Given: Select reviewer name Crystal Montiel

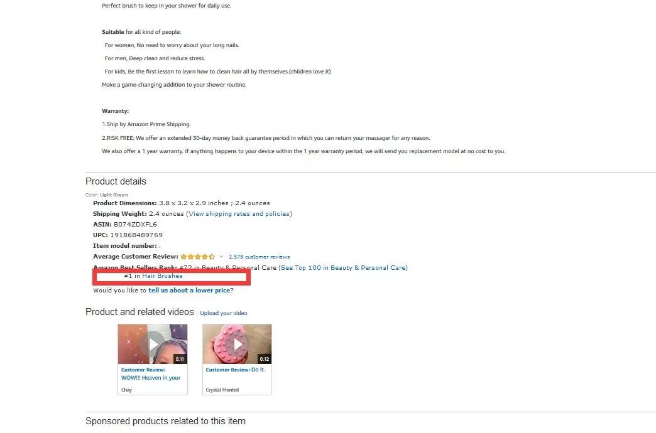Looking at the screenshot, I should click(222, 390).
